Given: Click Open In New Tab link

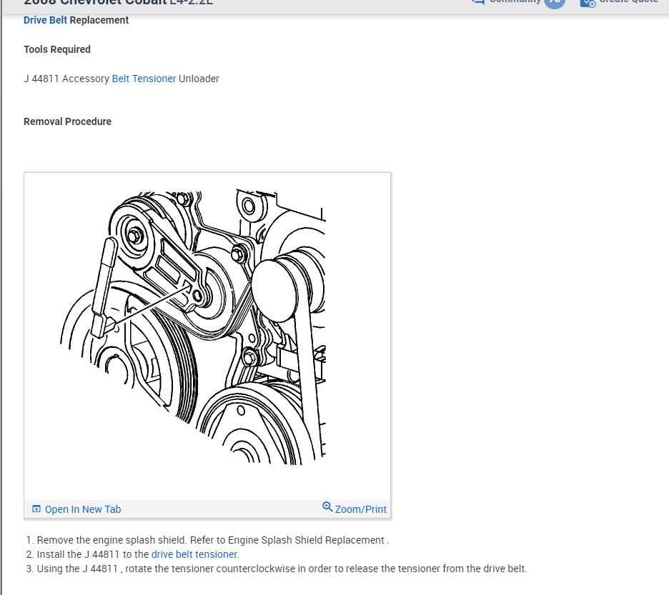Looking at the screenshot, I should [x=83, y=509].
